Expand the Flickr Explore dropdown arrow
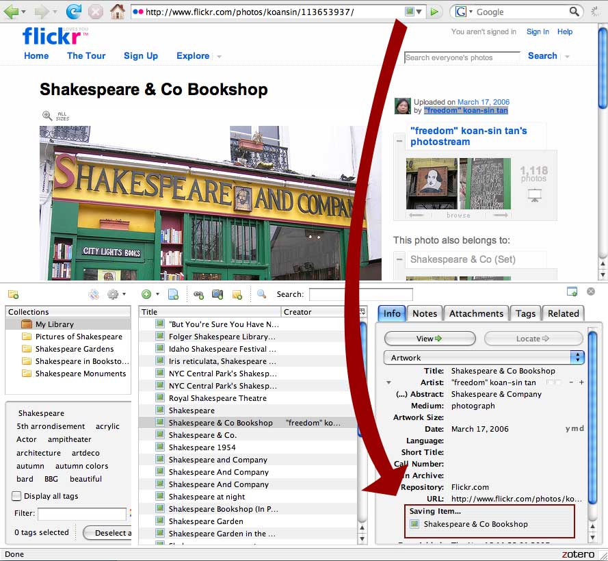 click(x=219, y=57)
